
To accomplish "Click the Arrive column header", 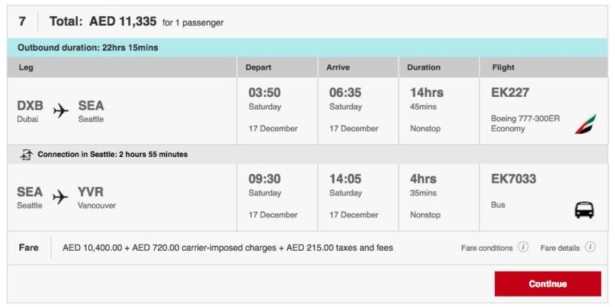I will [338, 67].
